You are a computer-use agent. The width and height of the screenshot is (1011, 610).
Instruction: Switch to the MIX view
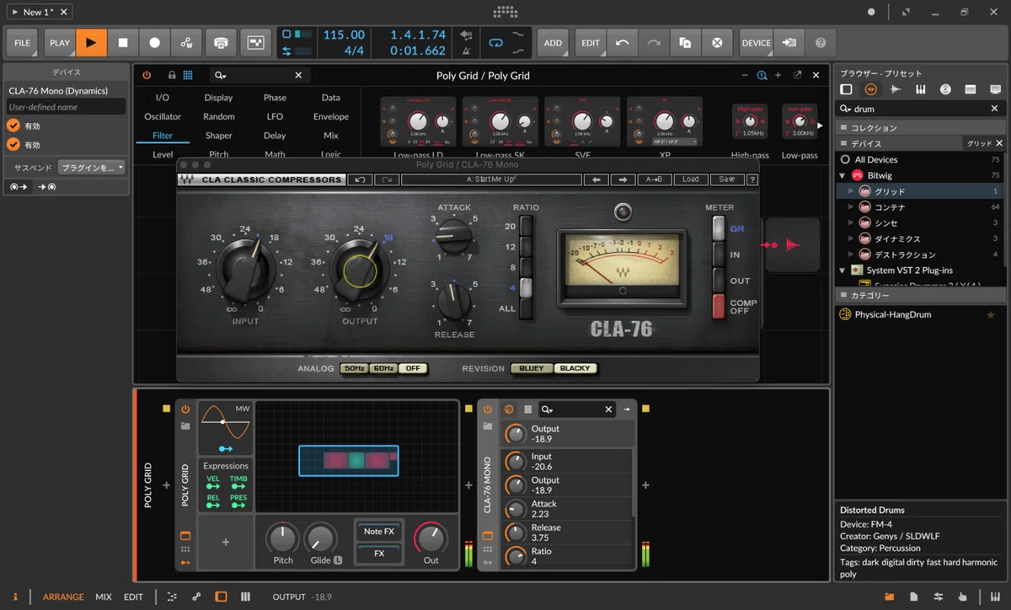104,597
